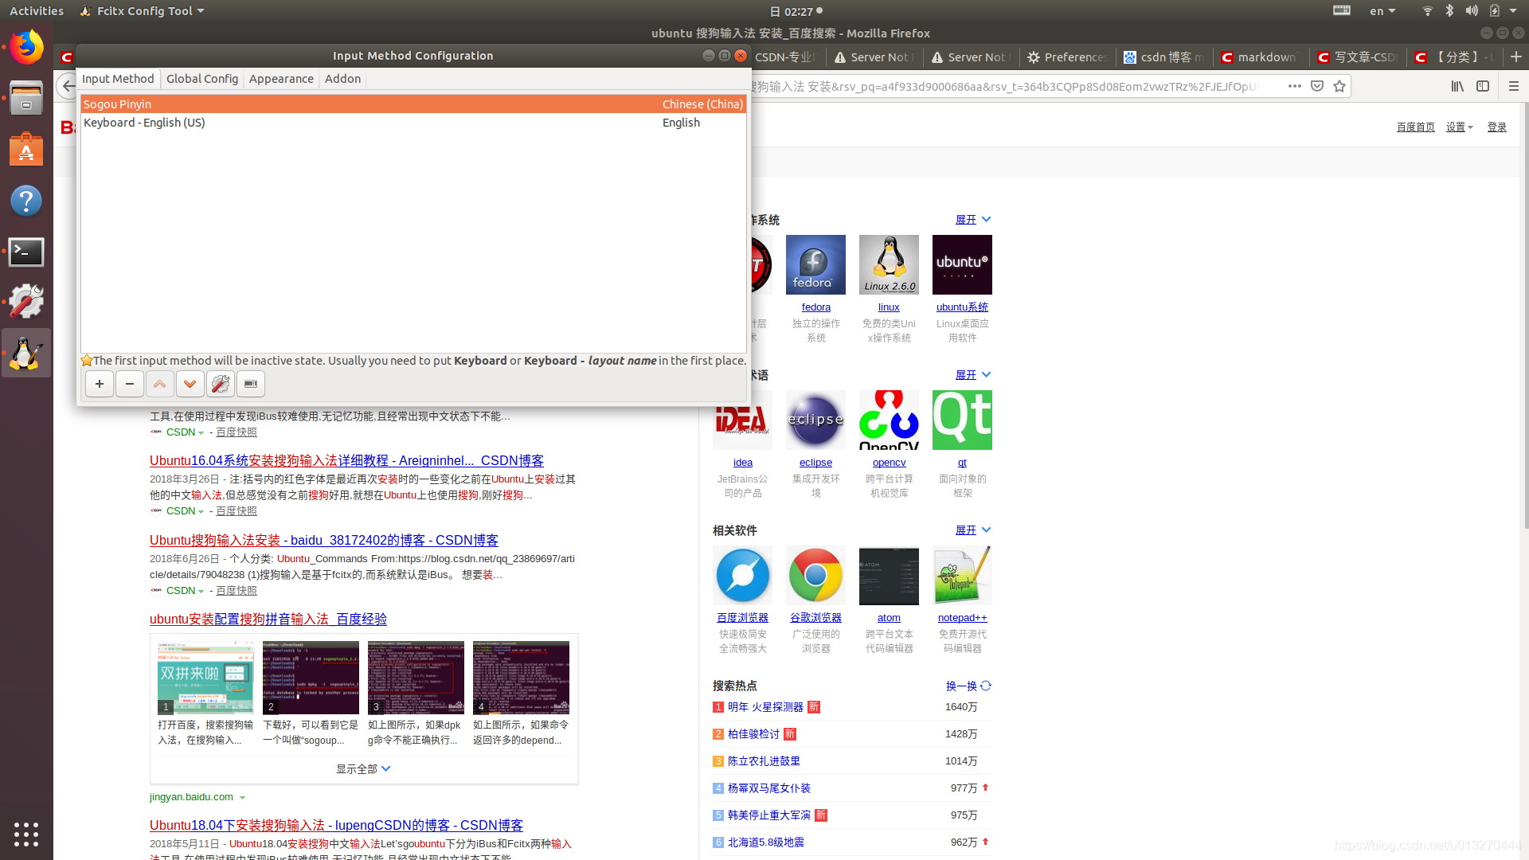Move selected input method up
Image resolution: width=1529 pixels, height=860 pixels.
(160, 384)
